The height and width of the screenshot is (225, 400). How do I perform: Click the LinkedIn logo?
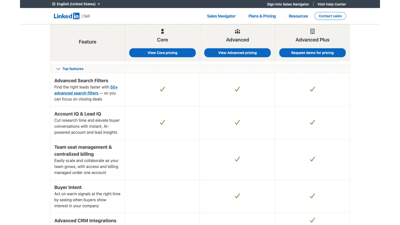point(67,16)
